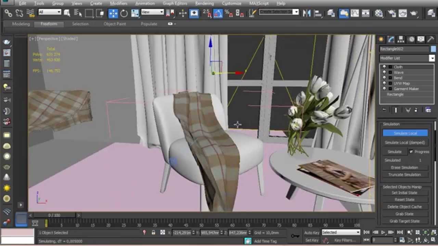Image resolution: width=438 pixels, height=246 pixels.
Task: Toggle the Garment Maker modifier lightbulb
Action: (x=384, y=89)
